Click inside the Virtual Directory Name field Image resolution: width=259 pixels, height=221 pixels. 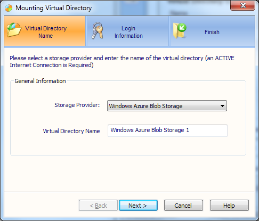pos(167,130)
